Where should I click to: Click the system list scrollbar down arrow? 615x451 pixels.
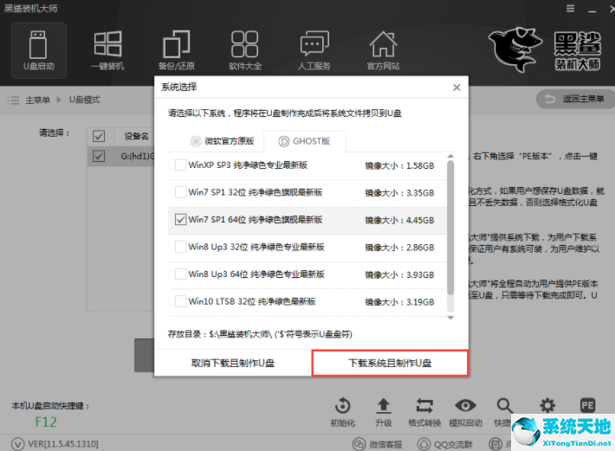[x=450, y=318]
